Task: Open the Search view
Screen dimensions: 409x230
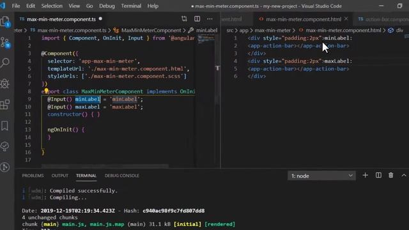Action: (x=5, y=63)
